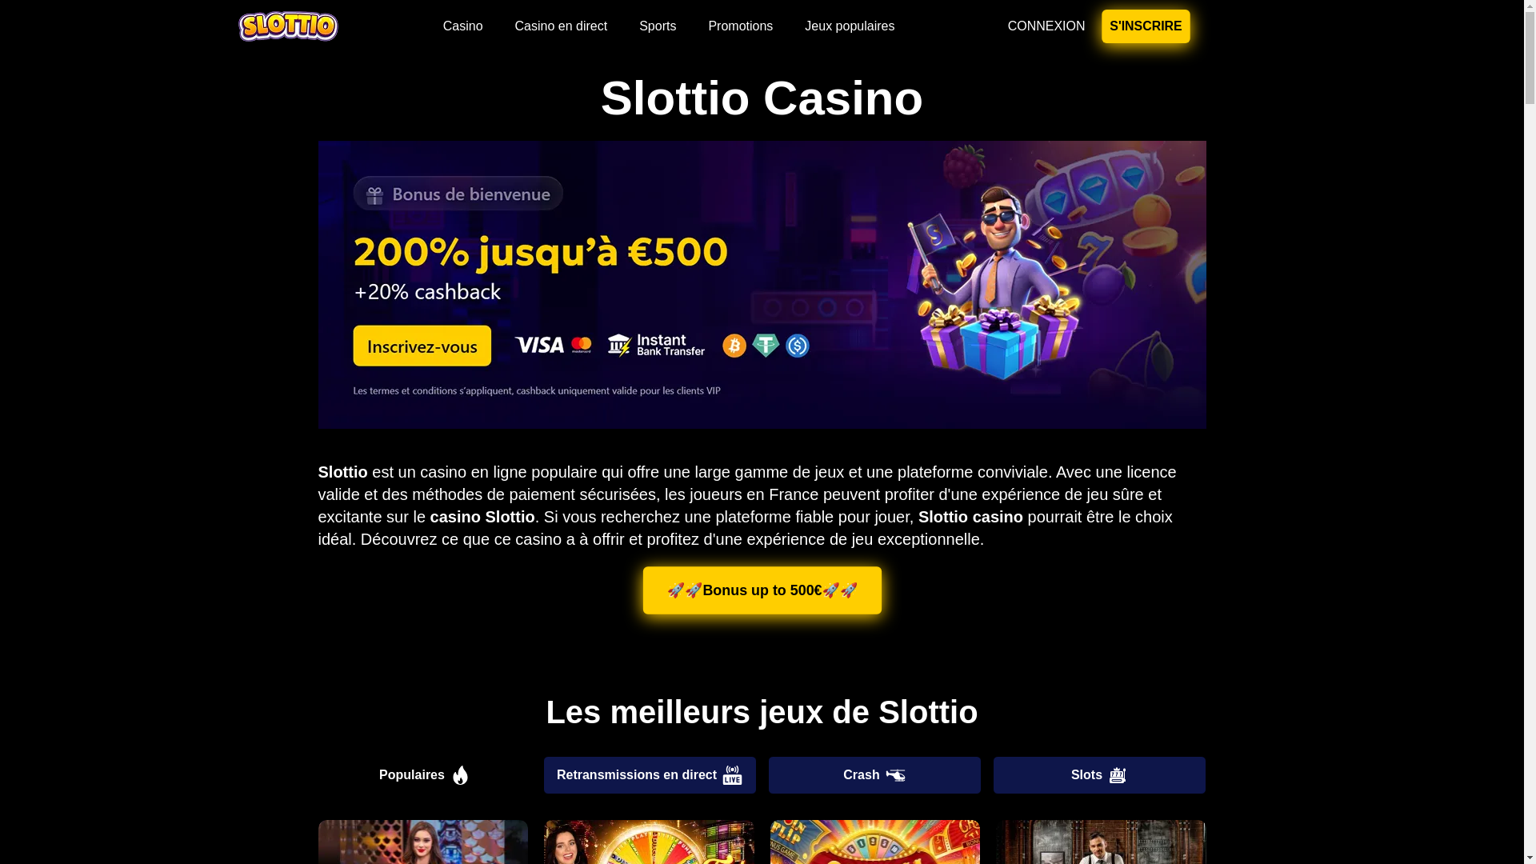The height and width of the screenshot is (864, 1536).
Task: Click the live broadcast icon on Retransmissions tab
Action: [732, 775]
